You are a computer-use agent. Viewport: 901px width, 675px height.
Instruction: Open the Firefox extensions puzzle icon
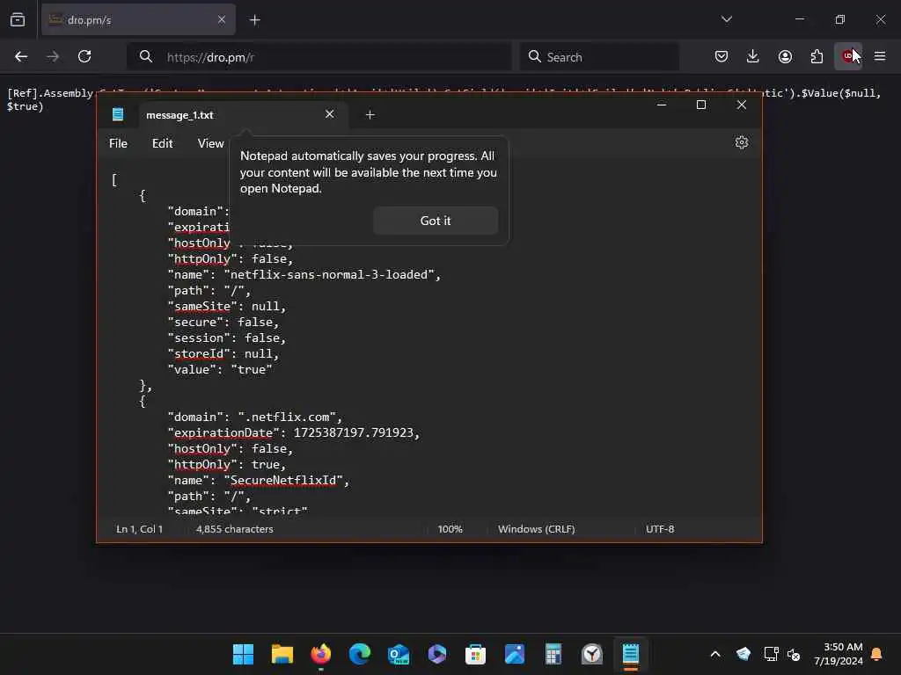(817, 56)
